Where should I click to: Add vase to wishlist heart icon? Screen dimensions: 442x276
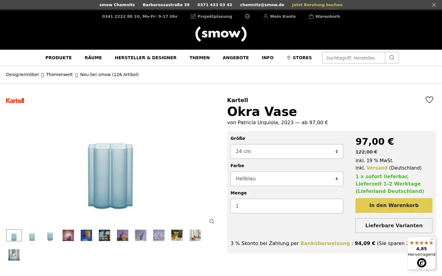point(429,100)
